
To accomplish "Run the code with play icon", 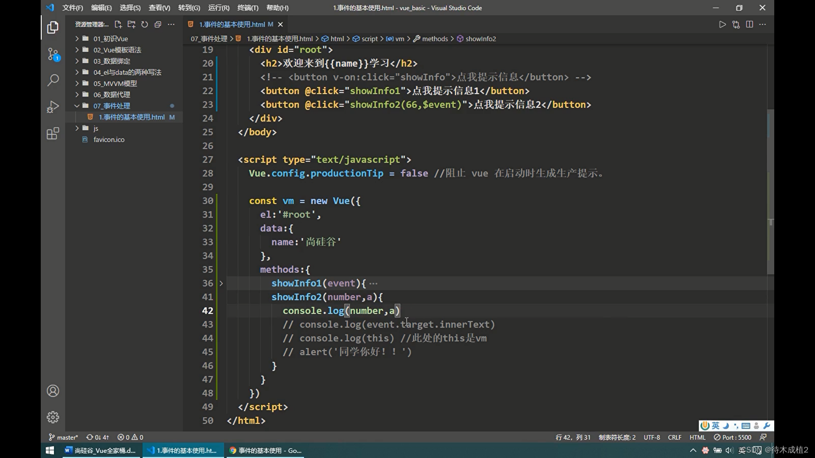I will pyautogui.click(x=722, y=24).
